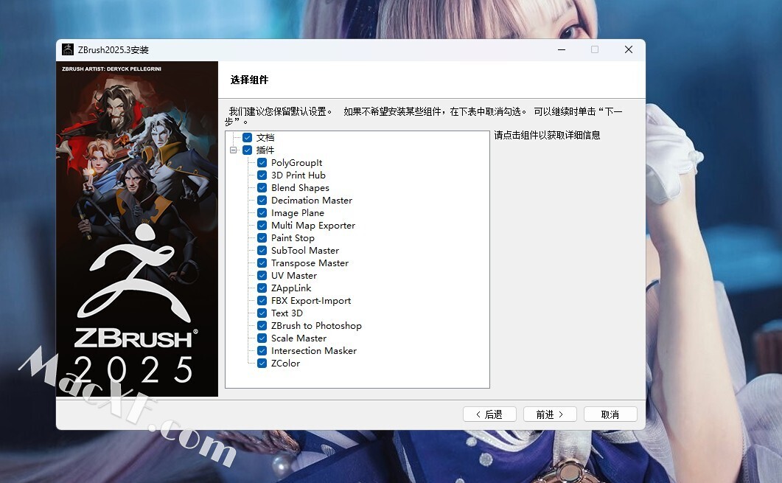Uncheck the Text 3D checkbox
Viewport: 782px width, 483px height.
click(x=262, y=313)
